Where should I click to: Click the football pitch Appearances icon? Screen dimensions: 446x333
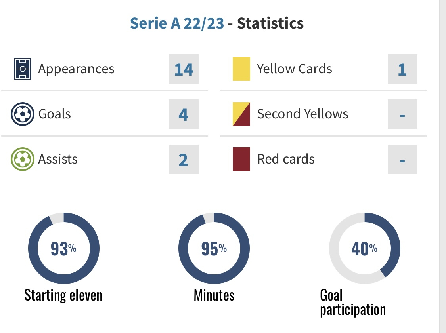23,69
